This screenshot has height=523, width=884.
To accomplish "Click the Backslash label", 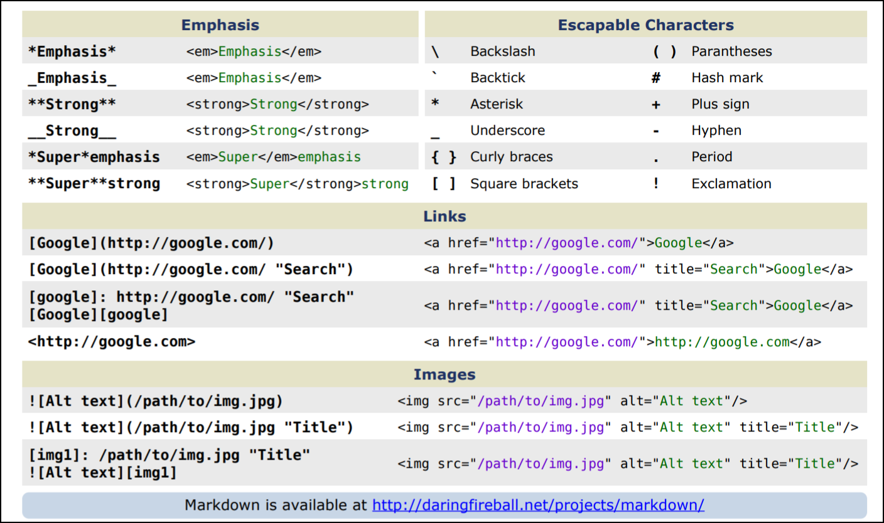I will click(x=503, y=51).
